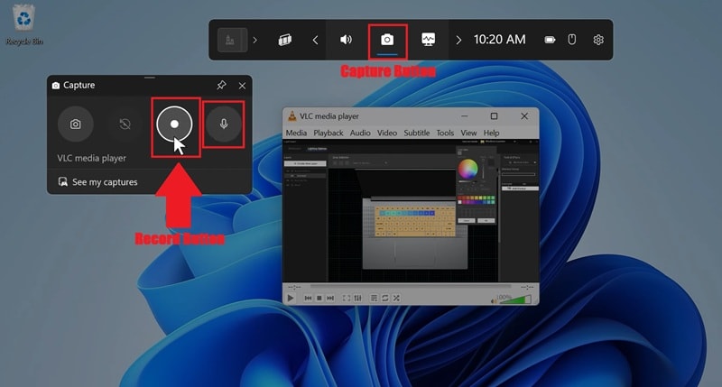Skip to the next media in VLC

coord(330,299)
